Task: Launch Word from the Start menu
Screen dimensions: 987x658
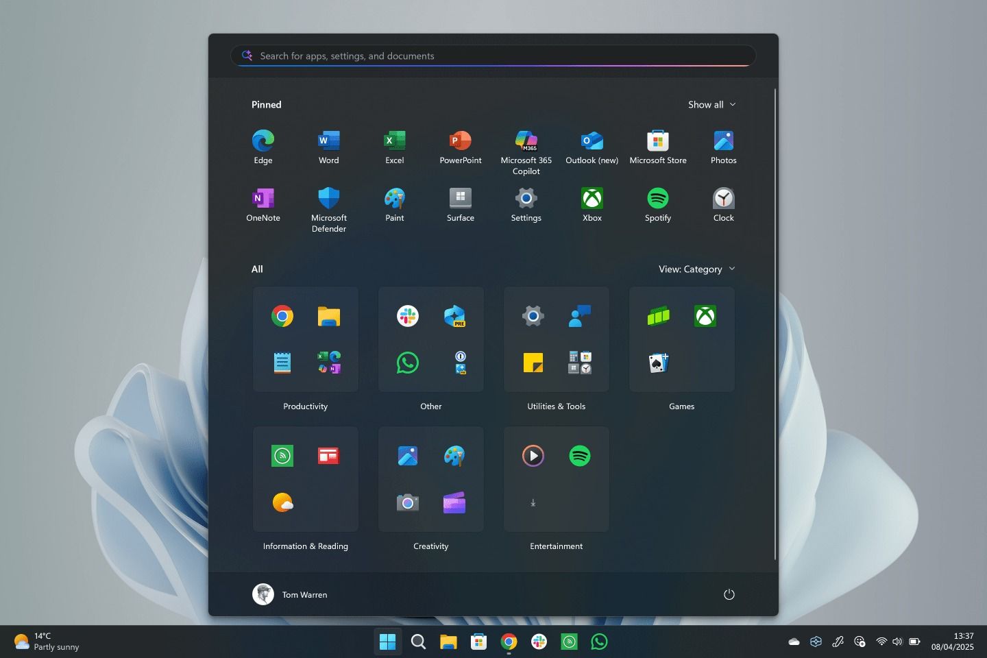Action: point(329,144)
